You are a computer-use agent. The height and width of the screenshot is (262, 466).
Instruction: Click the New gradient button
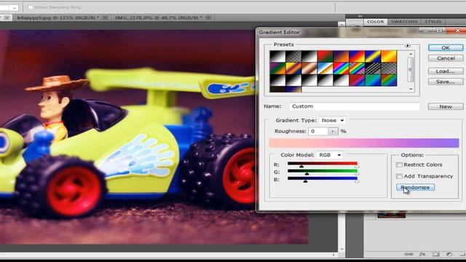tap(446, 106)
